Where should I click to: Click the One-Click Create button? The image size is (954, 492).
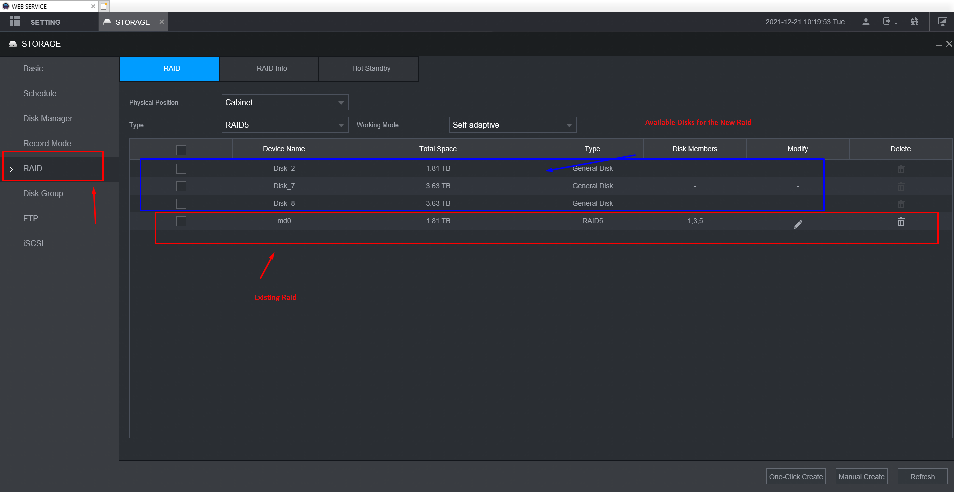point(796,477)
